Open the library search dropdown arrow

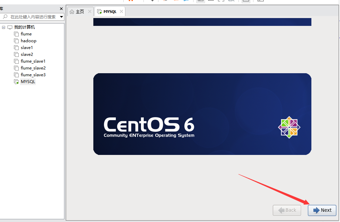[x=61, y=17]
